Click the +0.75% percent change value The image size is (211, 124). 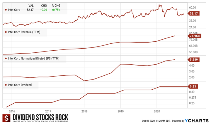[56, 10]
